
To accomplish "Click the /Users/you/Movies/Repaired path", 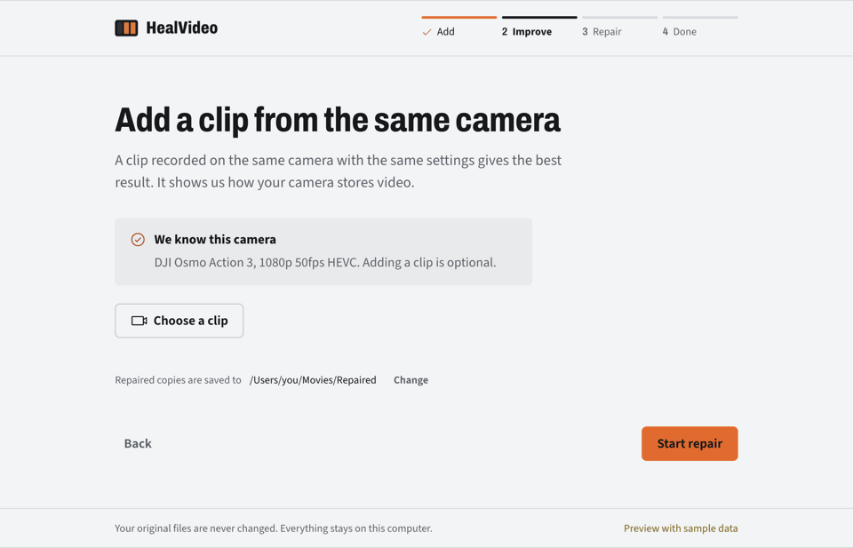I will [x=313, y=380].
